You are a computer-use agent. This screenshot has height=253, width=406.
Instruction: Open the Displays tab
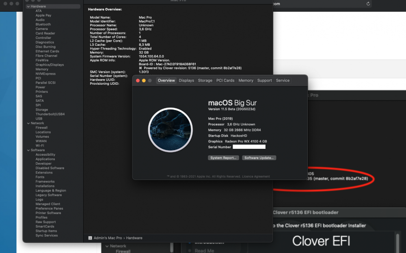click(x=186, y=80)
